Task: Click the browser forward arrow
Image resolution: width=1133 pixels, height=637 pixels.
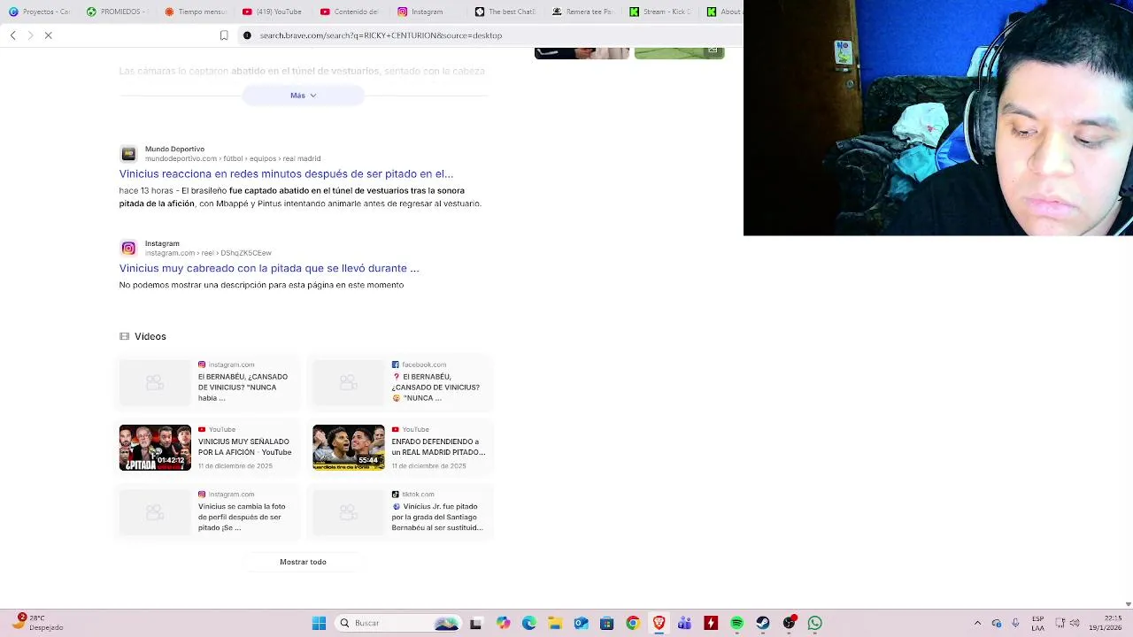Action: (30, 35)
